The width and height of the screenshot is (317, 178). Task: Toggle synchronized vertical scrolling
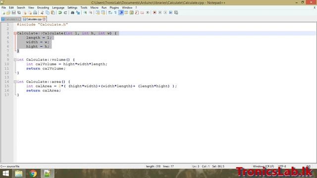tap(98, 13)
